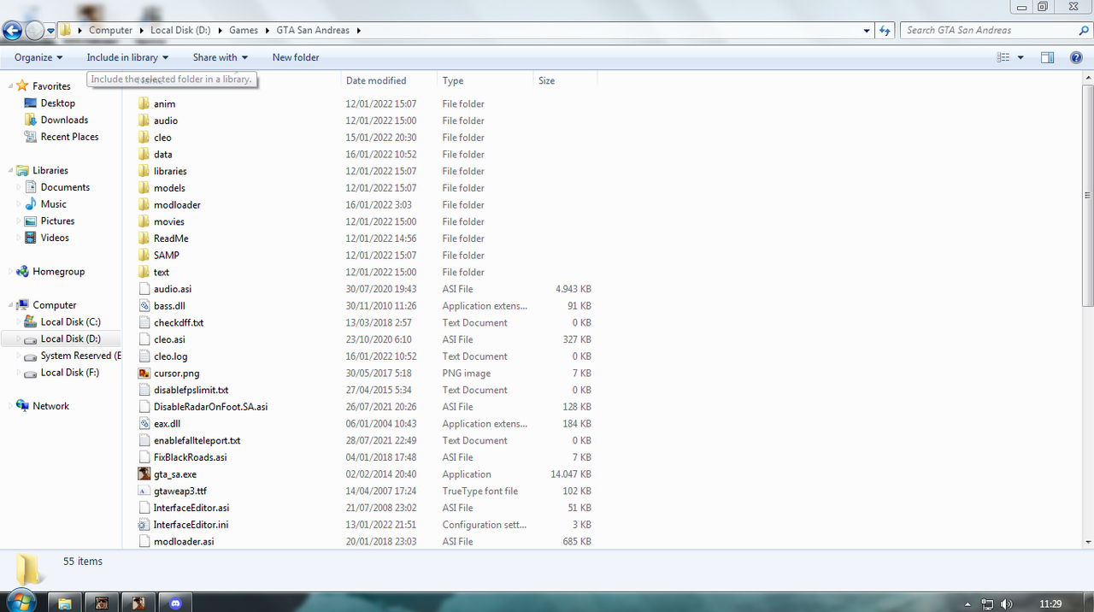This screenshot has height=612, width=1094.
Task: Open the Documents library
Action: [x=65, y=187]
